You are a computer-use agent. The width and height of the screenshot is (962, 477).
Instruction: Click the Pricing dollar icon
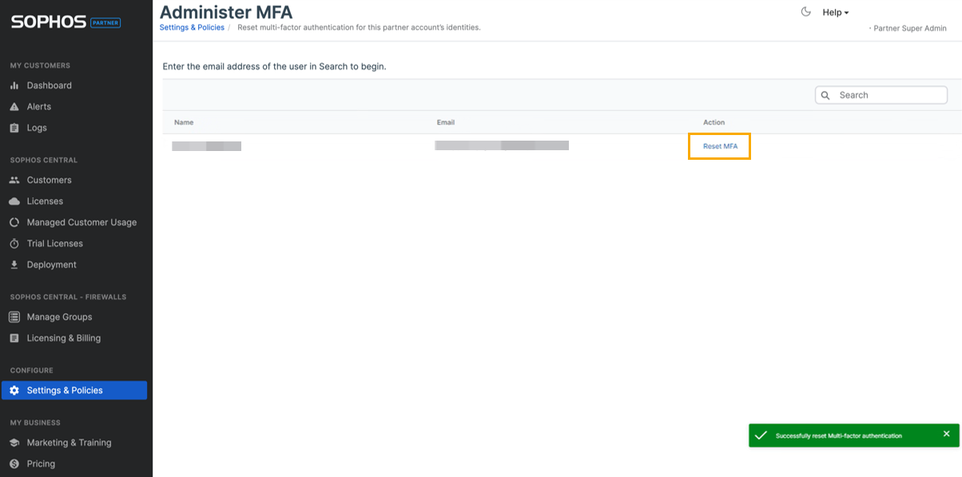coord(14,463)
